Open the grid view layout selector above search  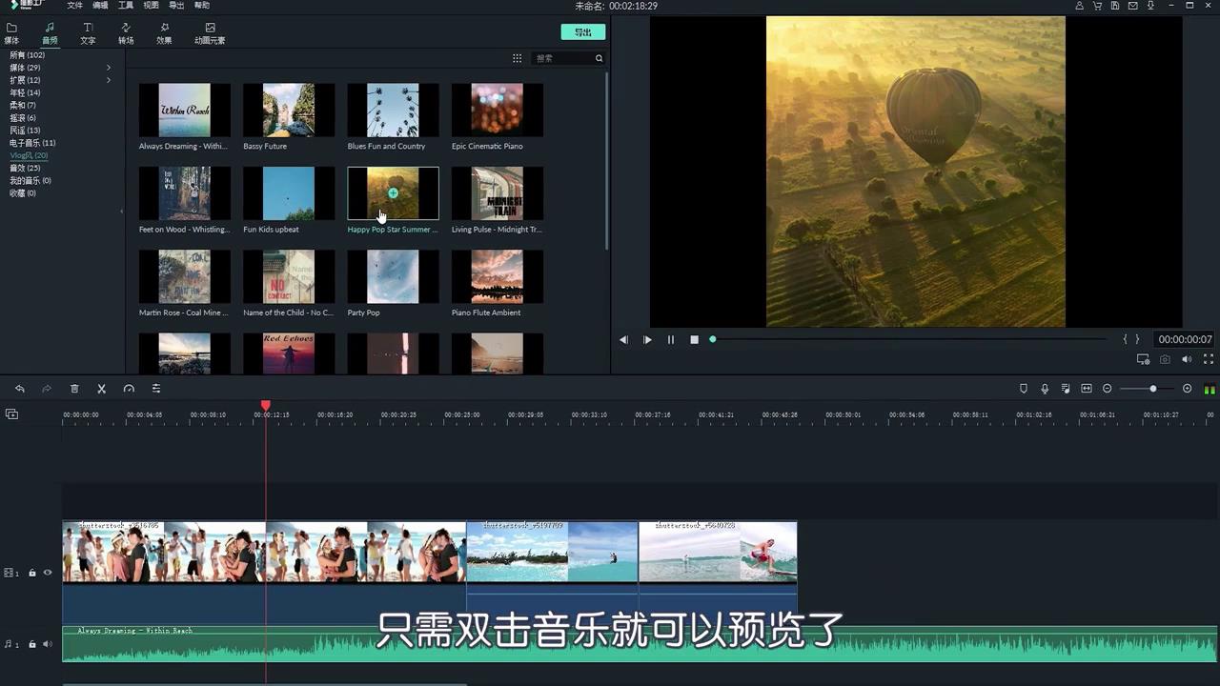point(517,58)
